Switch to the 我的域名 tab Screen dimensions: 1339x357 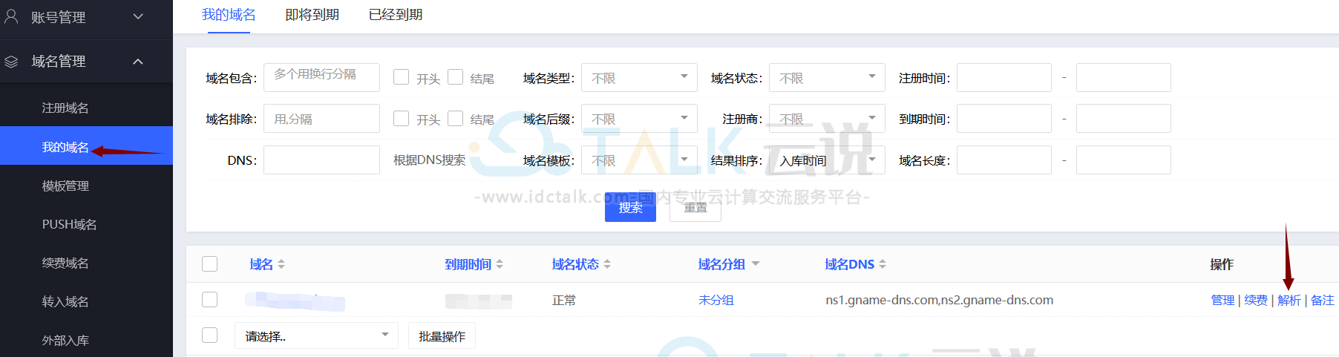[x=229, y=15]
